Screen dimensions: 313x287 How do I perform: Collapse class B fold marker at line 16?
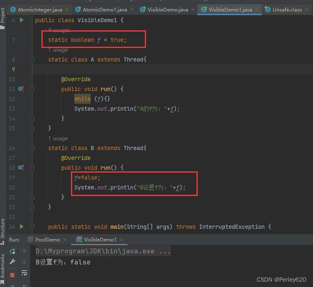click(32, 148)
